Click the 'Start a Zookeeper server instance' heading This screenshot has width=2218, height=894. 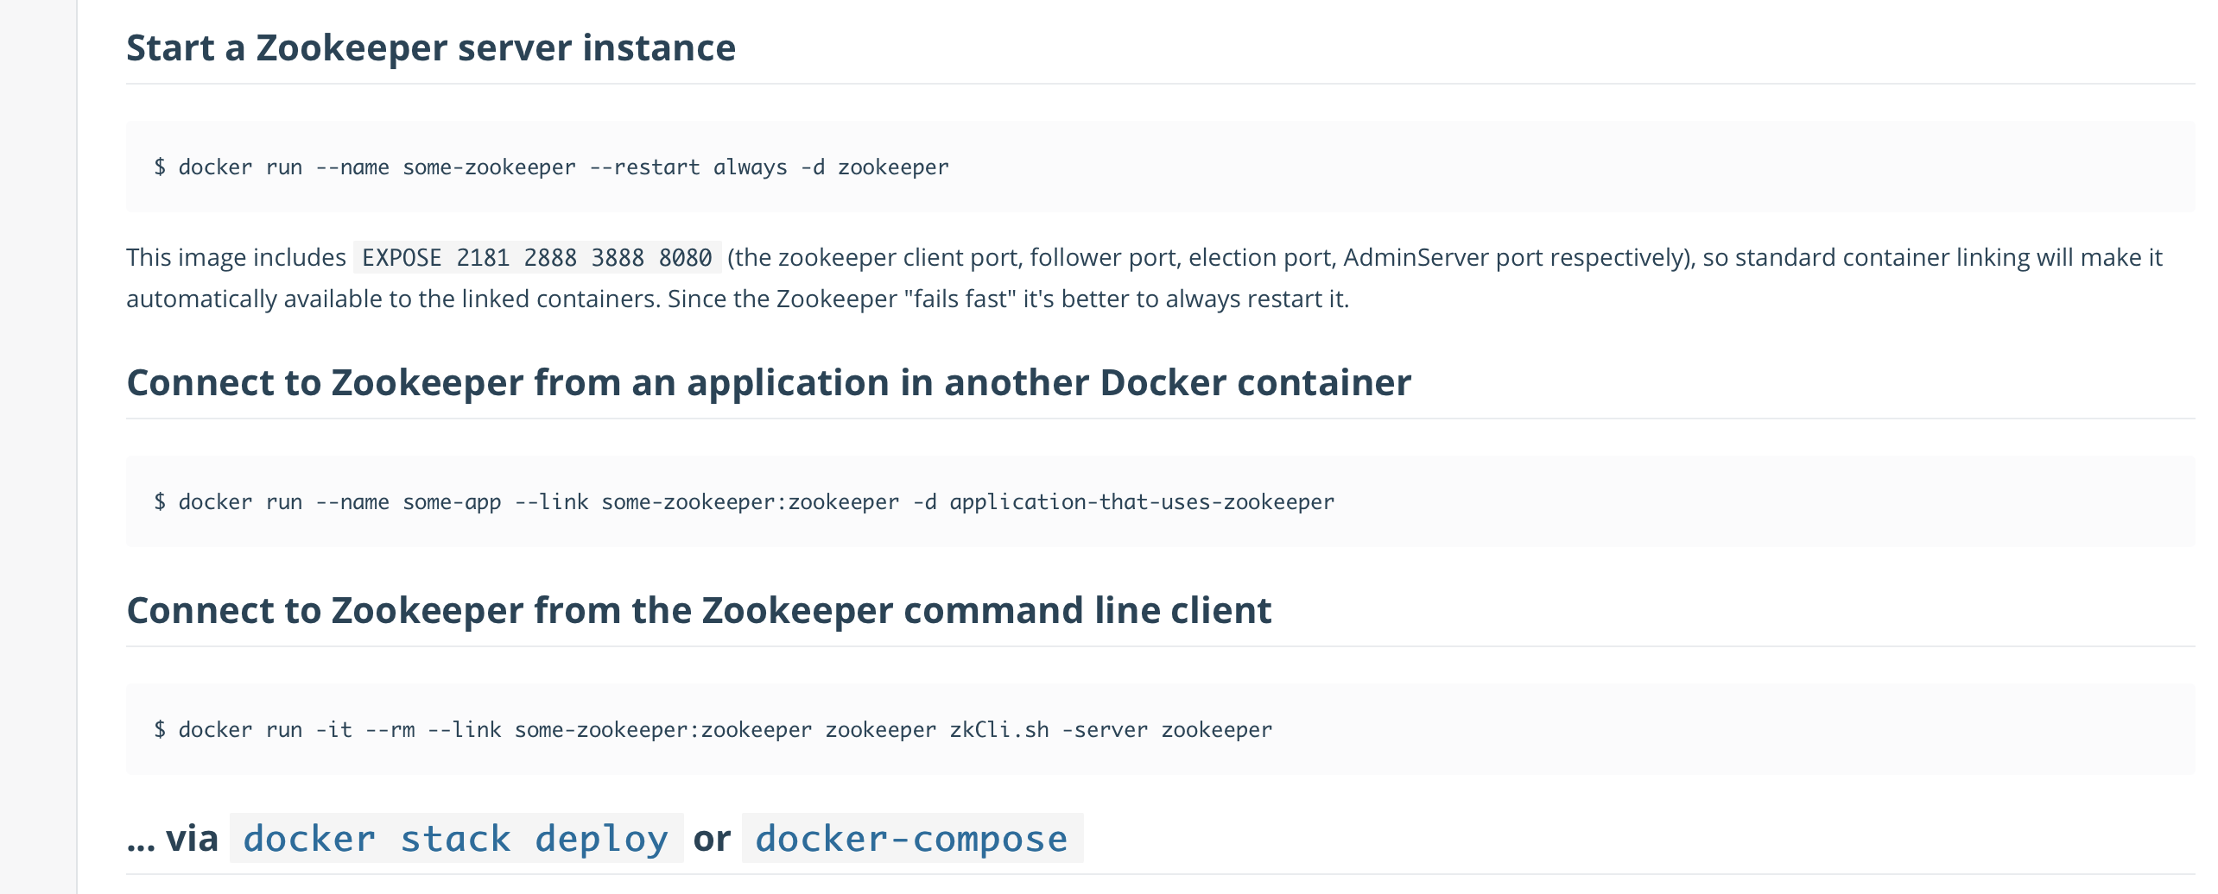[431, 47]
